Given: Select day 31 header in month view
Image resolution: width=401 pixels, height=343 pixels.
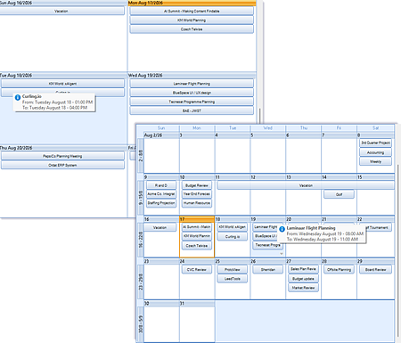Looking at the screenshot, I should 197,304.
